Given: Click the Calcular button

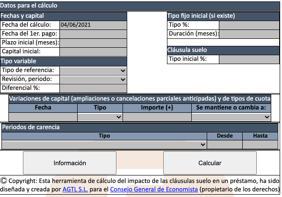Looking at the screenshot, I should [210, 163].
